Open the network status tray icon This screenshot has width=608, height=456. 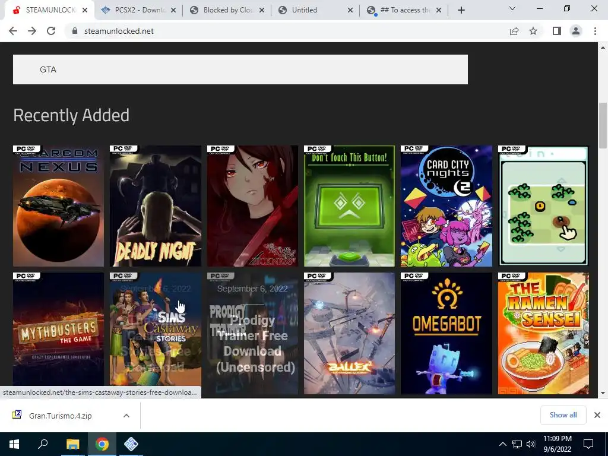[x=517, y=444]
